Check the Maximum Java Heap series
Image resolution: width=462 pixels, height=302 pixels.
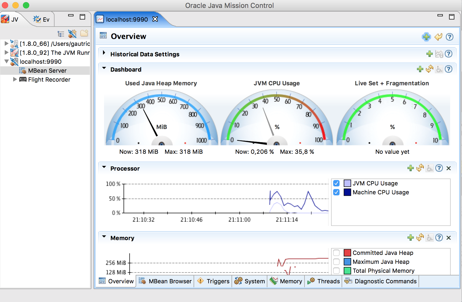(336, 262)
